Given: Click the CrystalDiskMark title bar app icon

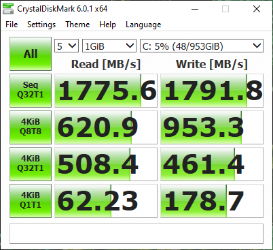Looking at the screenshot, I should point(8,9).
